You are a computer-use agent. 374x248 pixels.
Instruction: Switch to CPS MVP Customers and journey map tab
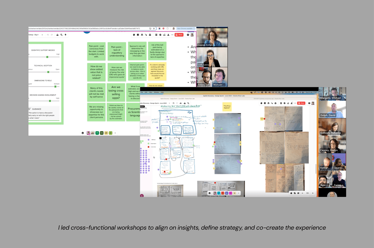tap(269, 99)
